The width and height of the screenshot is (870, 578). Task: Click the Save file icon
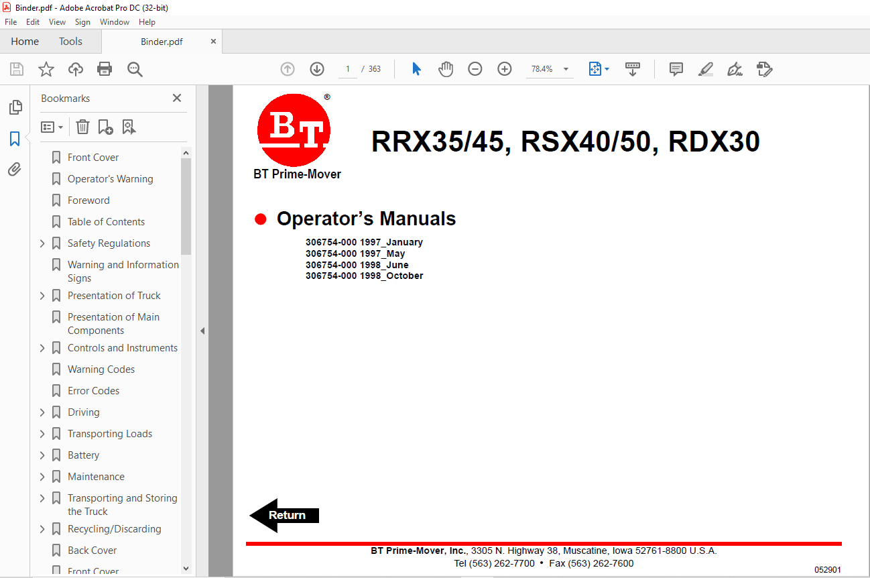coord(17,69)
